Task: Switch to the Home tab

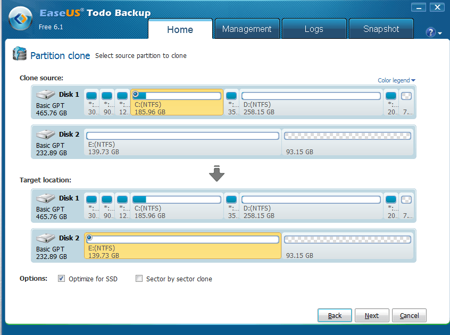Action: 180,29
